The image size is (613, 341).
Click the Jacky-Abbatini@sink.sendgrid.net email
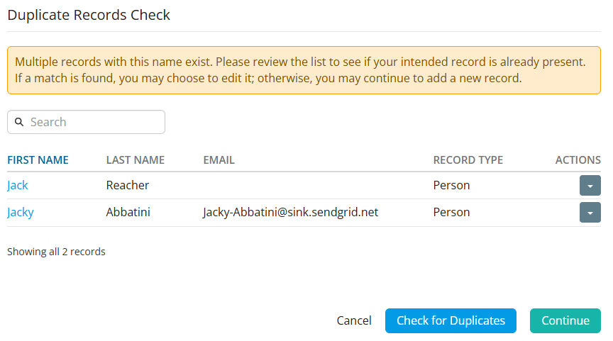[x=290, y=212]
